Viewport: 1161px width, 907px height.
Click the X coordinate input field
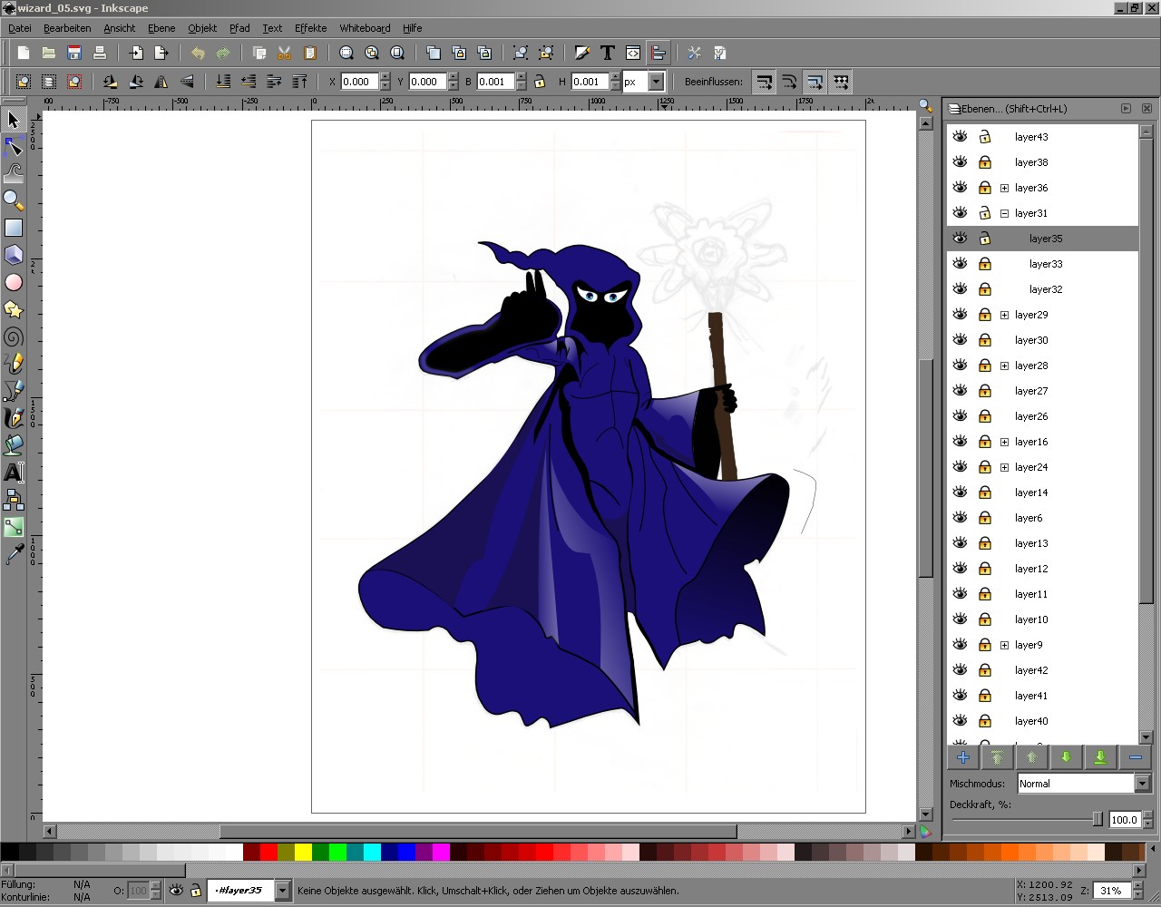click(359, 82)
